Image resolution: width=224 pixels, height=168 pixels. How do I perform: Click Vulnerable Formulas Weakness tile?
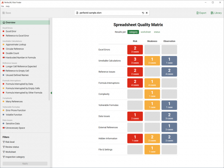click(152, 105)
